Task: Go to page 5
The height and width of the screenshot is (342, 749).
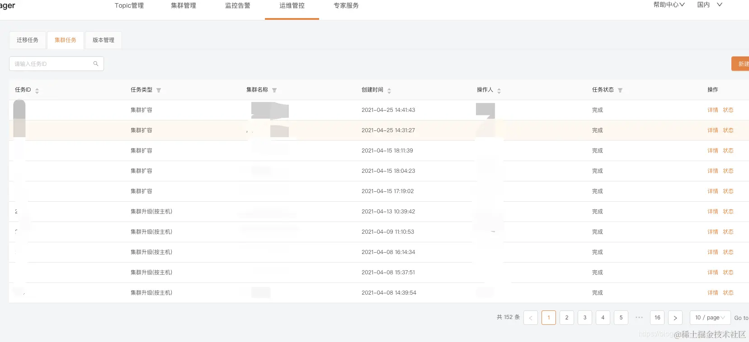Action: 621,318
